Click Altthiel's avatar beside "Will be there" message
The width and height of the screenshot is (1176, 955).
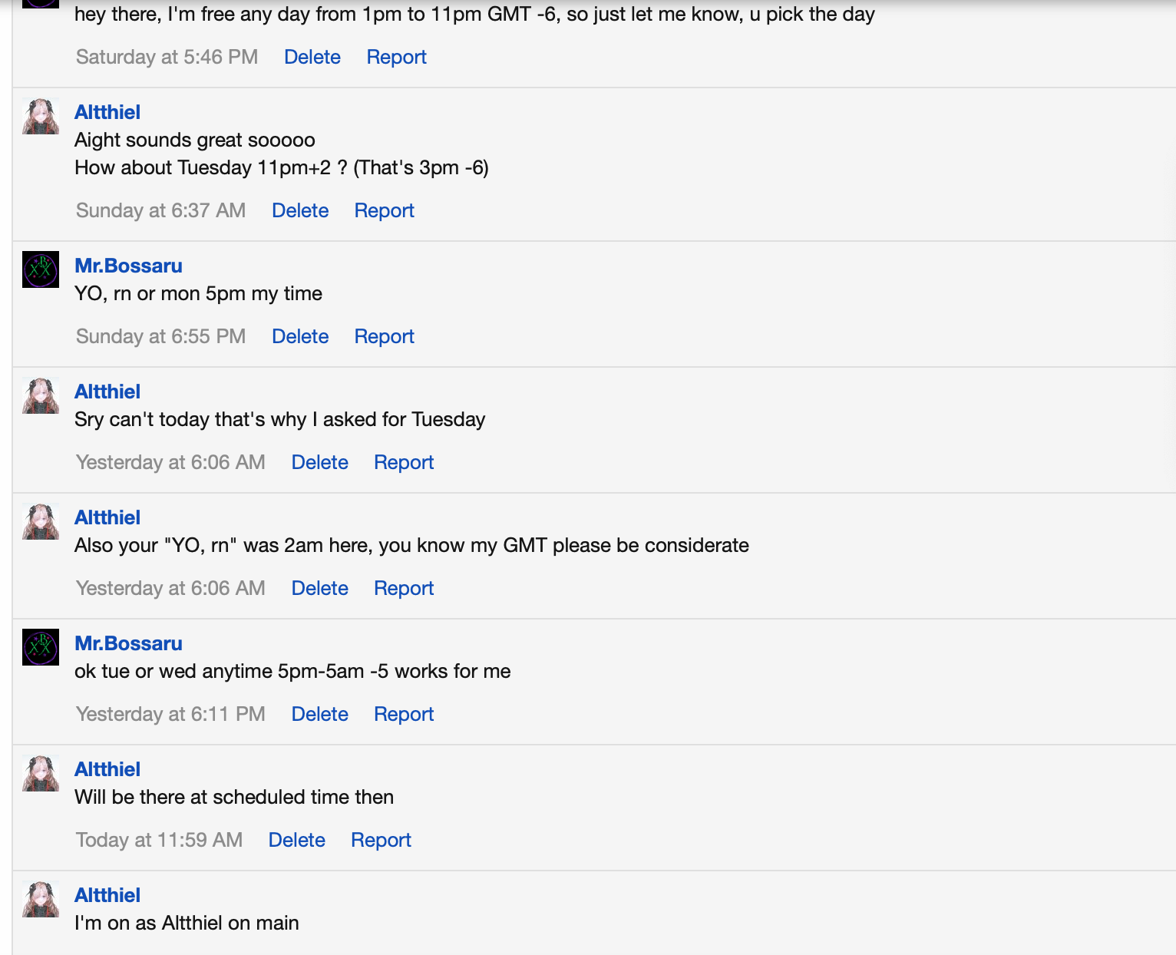click(41, 773)
